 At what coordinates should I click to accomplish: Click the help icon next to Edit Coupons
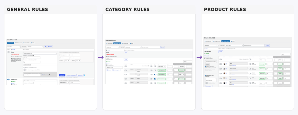[x=49, y=75]
